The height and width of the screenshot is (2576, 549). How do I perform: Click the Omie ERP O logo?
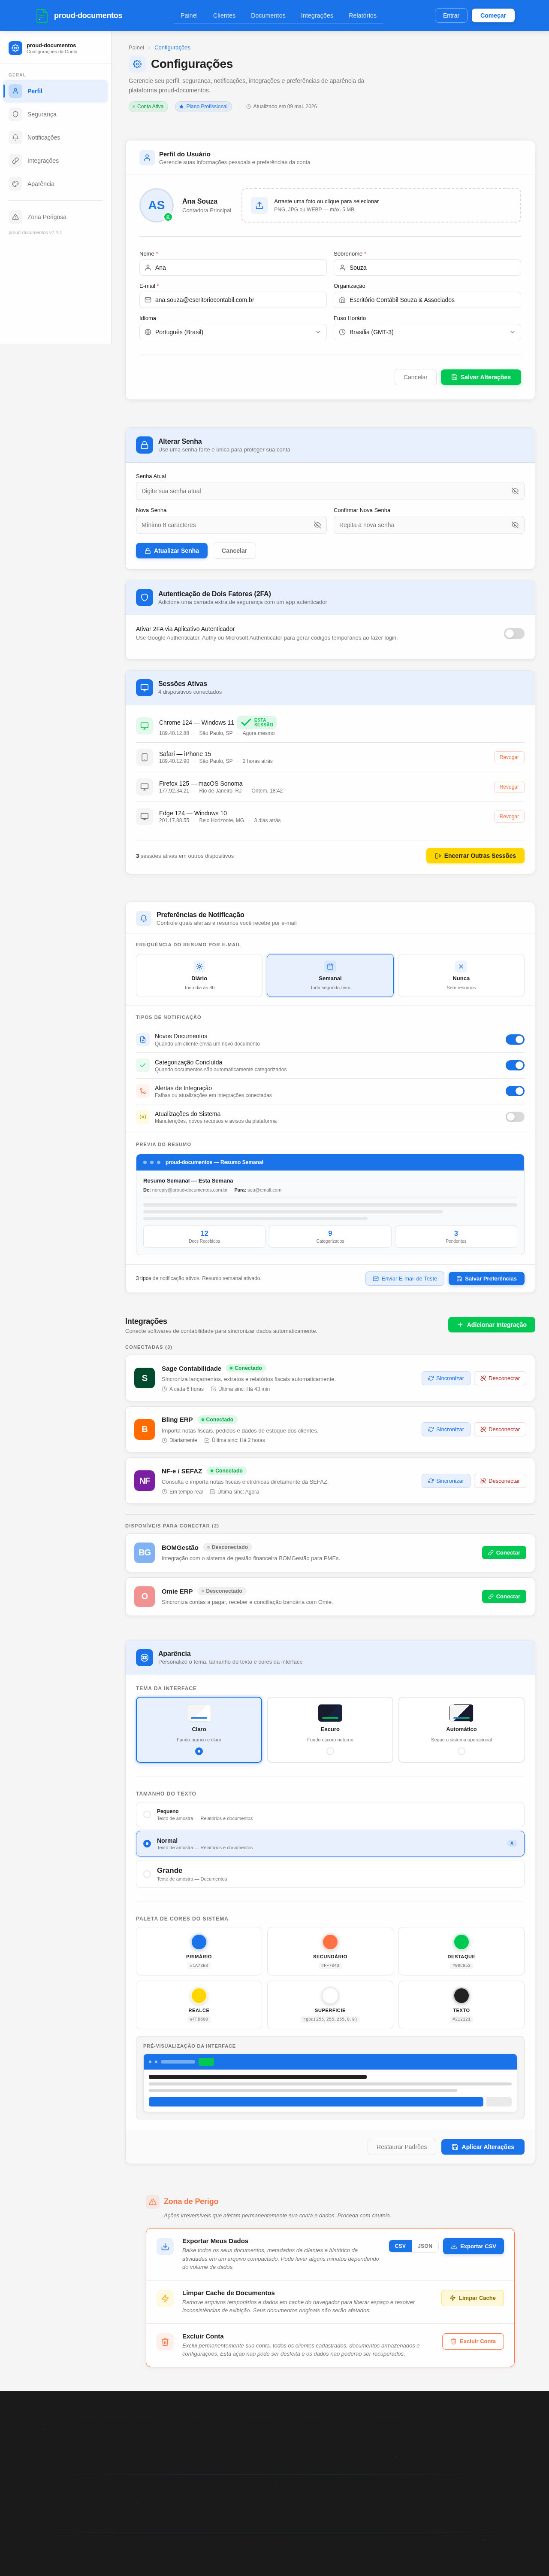pos(145,1596)
